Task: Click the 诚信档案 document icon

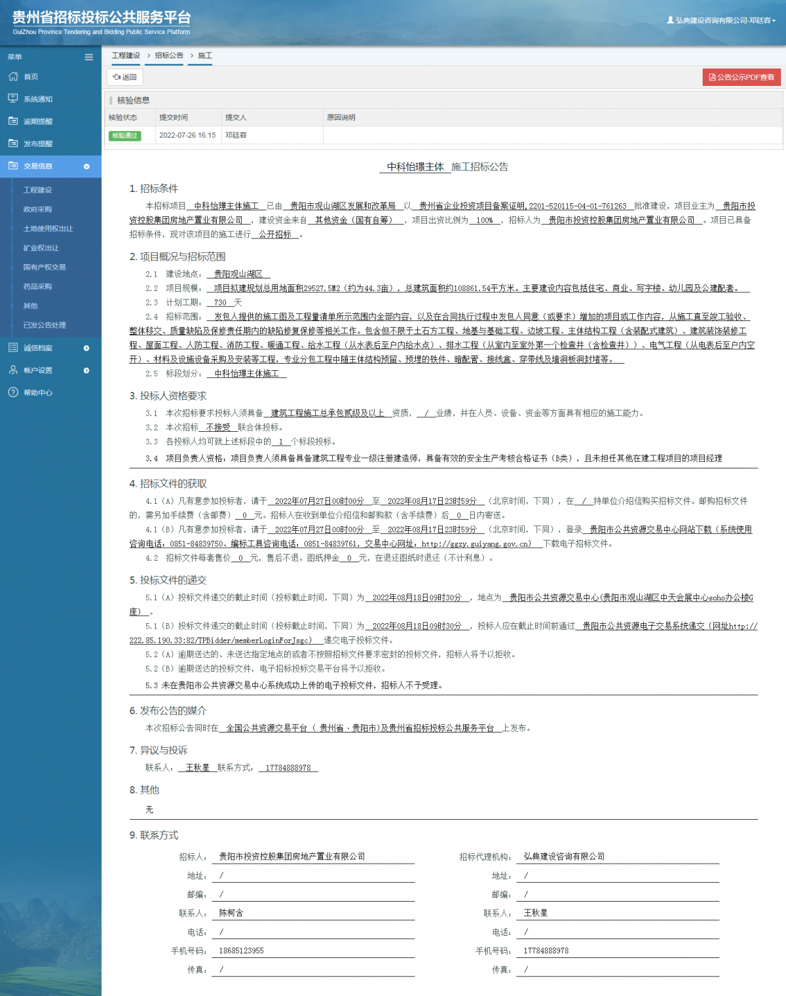Action: 12,348
